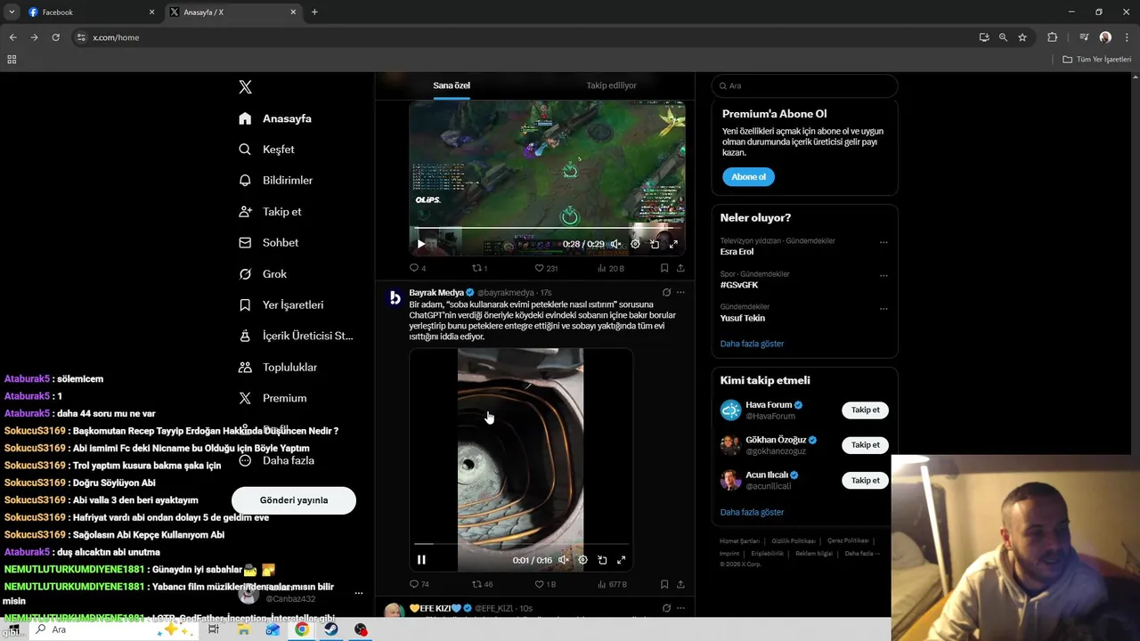Open Chrome from the Windows taskbar
Viewport: 1140px width, 641px height.
pos(302,629)
